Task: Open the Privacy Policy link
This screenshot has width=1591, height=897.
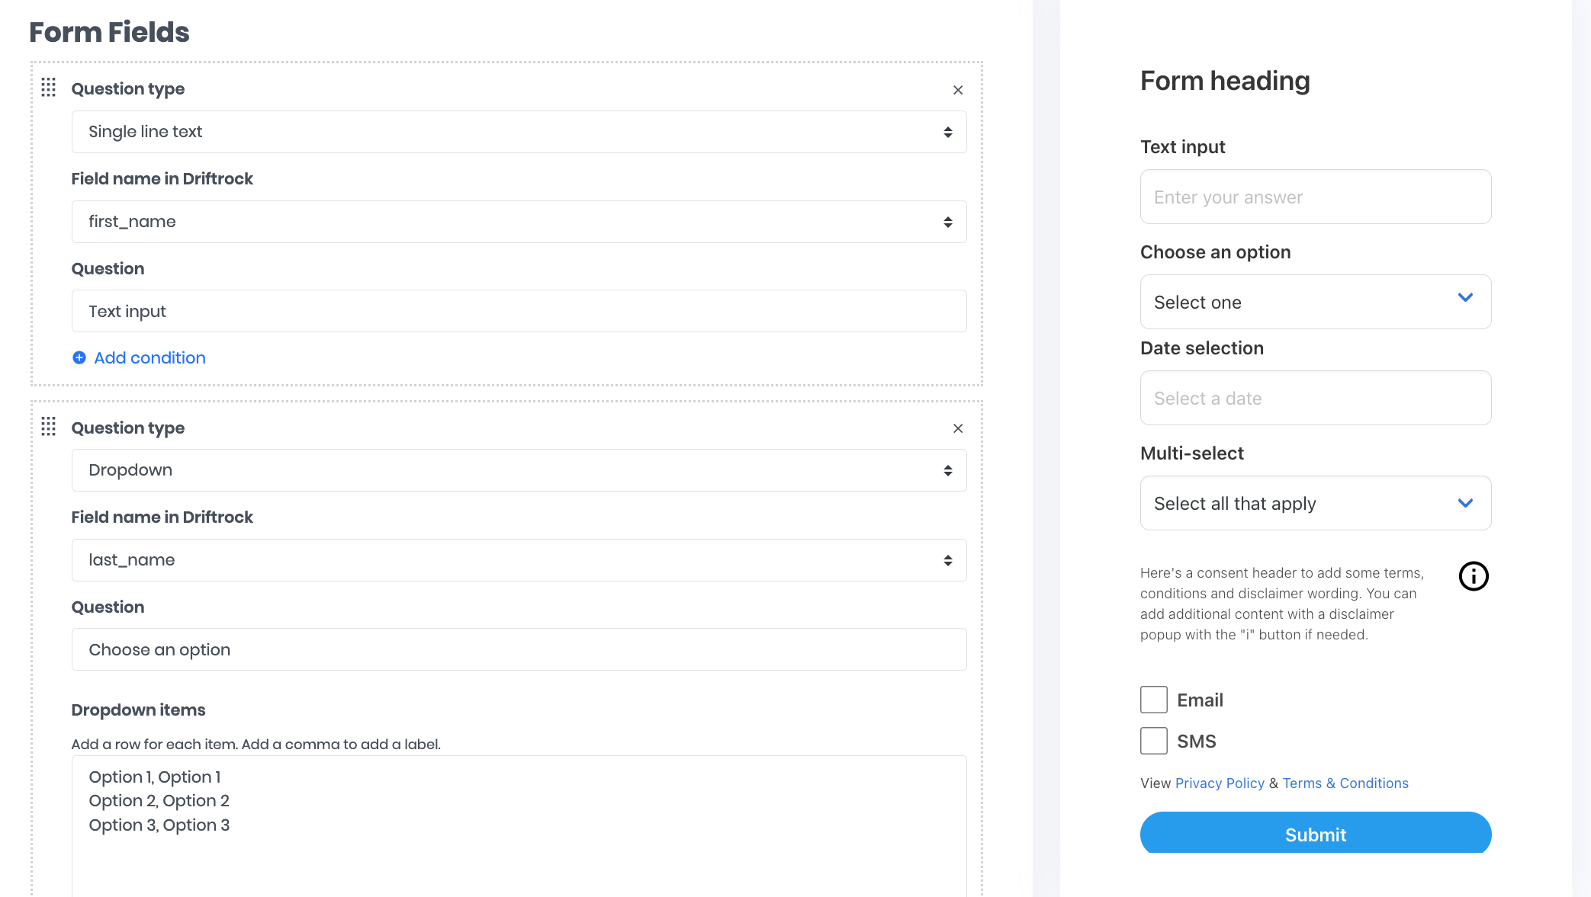Action: coord(1220,783)
